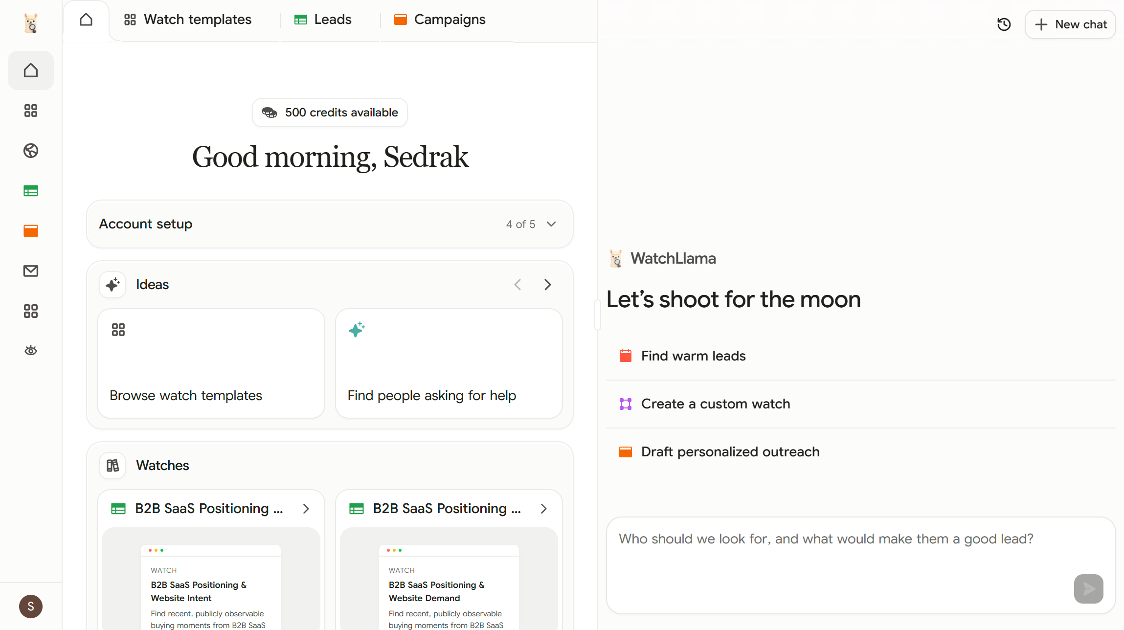Open Find people asking for help card
Viewport: 1124px width, 630px height.
coord(449,363)
